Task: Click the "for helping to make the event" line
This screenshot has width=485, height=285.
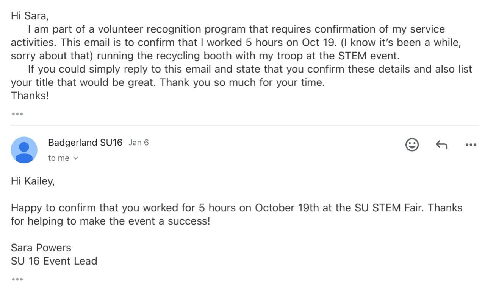Action: [x=110, y=221]
